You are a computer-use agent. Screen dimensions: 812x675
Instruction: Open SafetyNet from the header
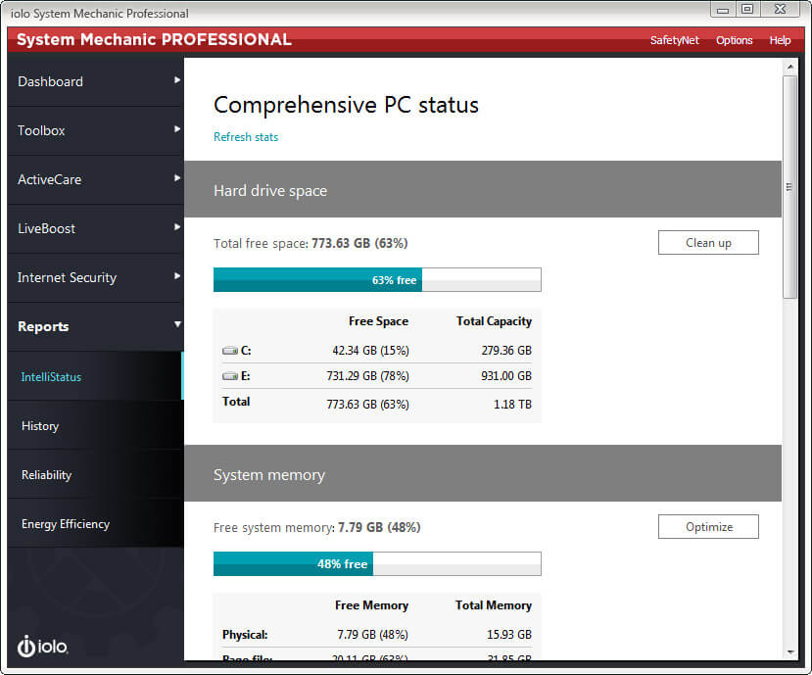pos(675,40)
